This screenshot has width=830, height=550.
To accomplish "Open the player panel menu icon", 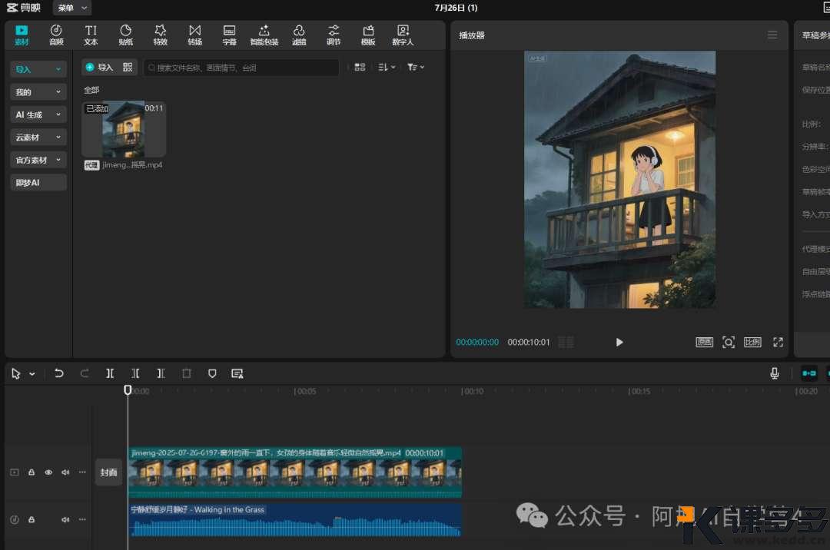I will point(772,35).
